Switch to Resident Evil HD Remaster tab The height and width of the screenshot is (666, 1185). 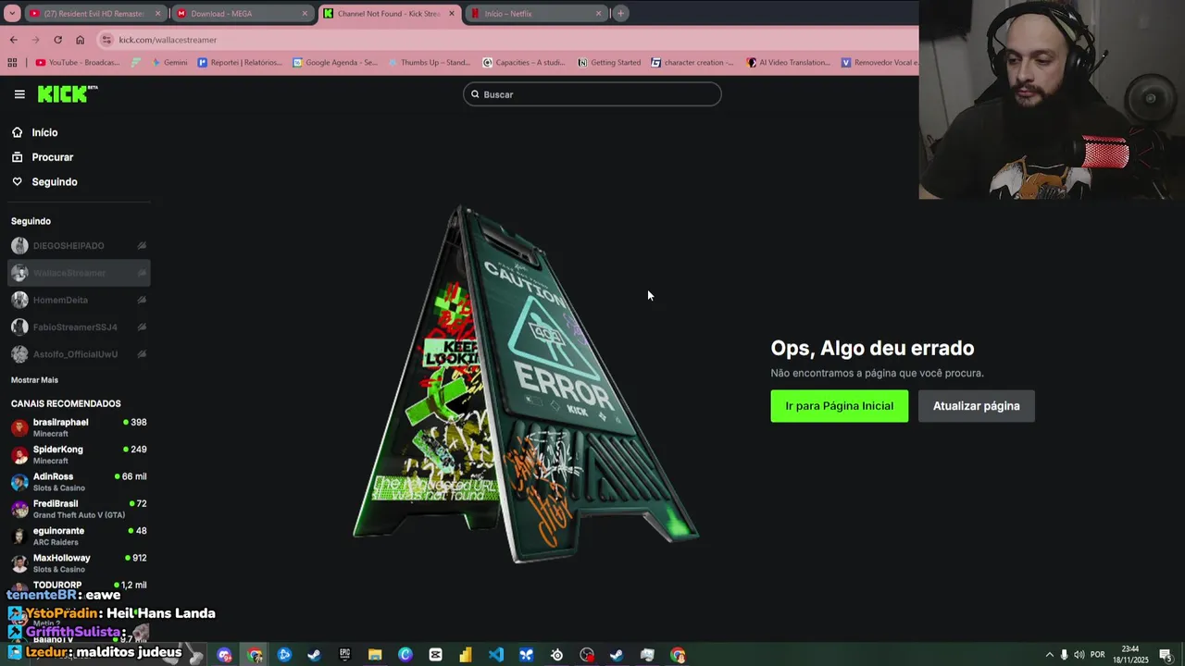tap(95, 14)
